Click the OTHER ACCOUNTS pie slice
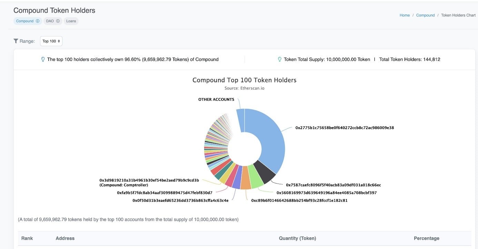Image resolution: width=478 pixels, height=249 pixels. click(241, 121)
